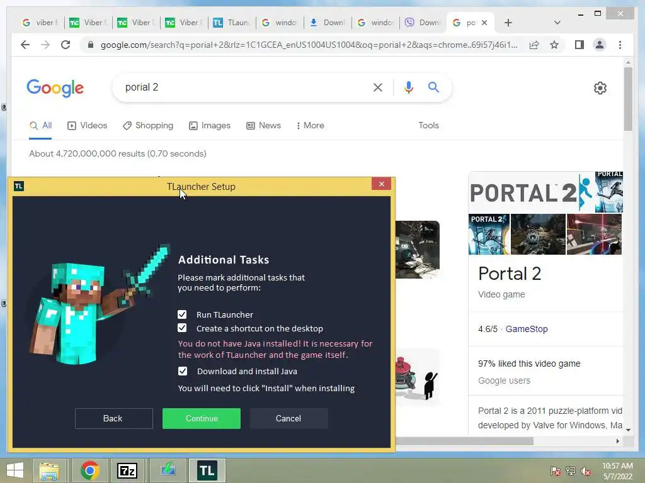Open the Windows Start menu

15,470
